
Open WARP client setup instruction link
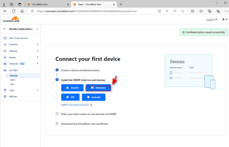[x=76, y=105]
